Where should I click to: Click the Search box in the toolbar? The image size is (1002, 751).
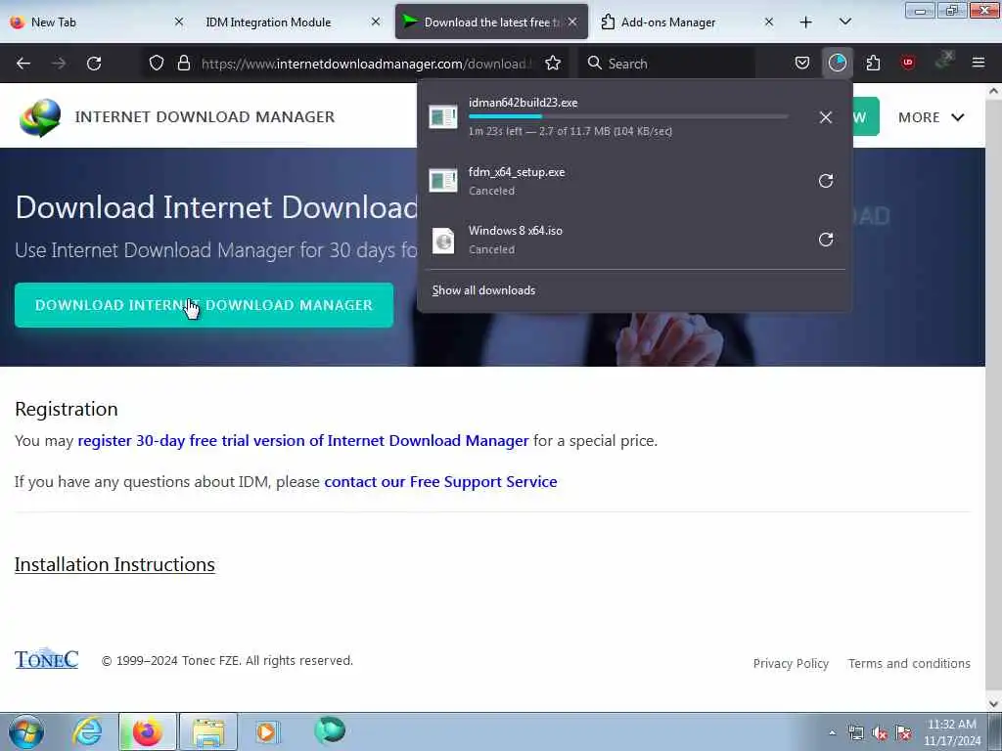[x=667, y=64]
